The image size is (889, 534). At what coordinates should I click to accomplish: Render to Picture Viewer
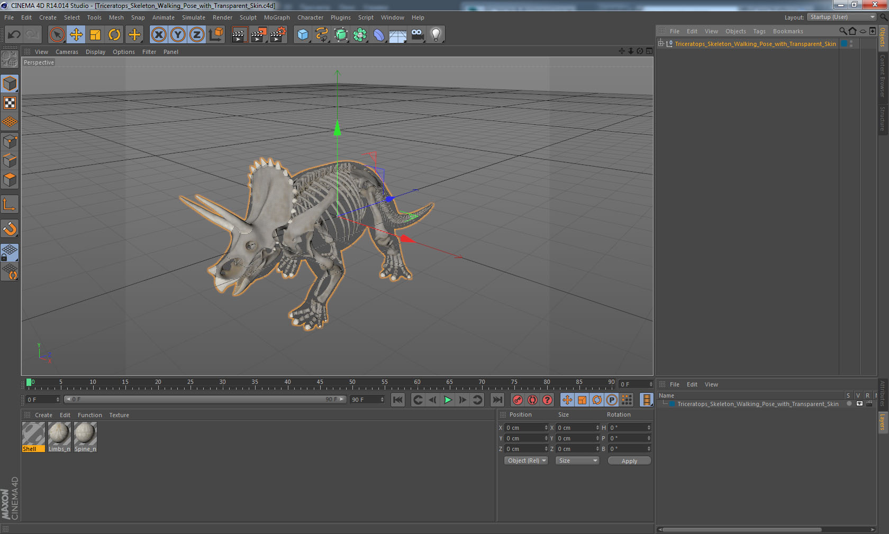(x=259, y=35)
